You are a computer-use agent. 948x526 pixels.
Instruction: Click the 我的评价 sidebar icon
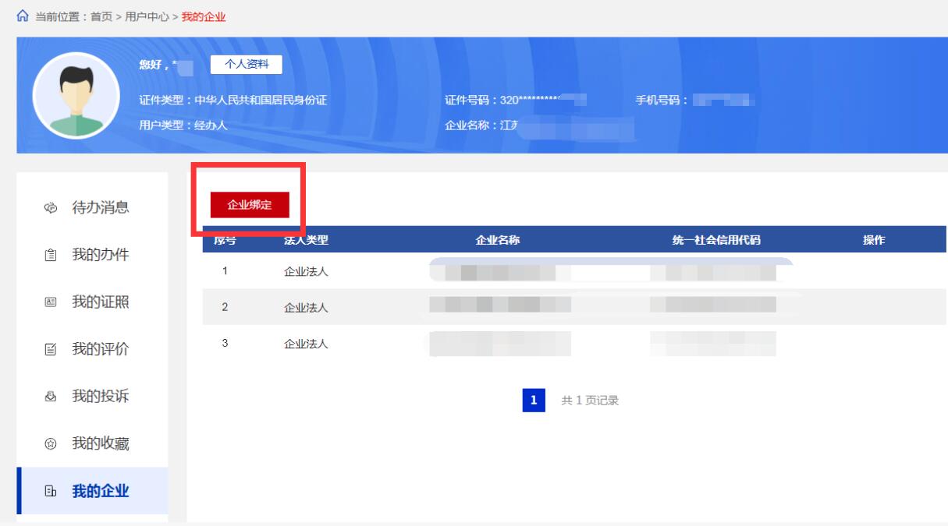(x=47, y=351)
